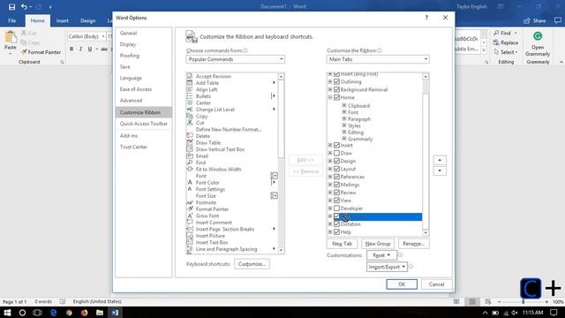The width and height of the screenshot is (565, 318).
Task: Click Windows Start button in taskbar
Action: point(7,312)
